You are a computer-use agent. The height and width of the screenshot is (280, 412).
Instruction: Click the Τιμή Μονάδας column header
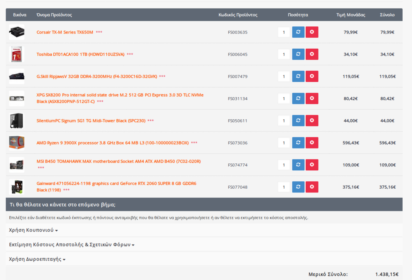click(x=351, y=15)
